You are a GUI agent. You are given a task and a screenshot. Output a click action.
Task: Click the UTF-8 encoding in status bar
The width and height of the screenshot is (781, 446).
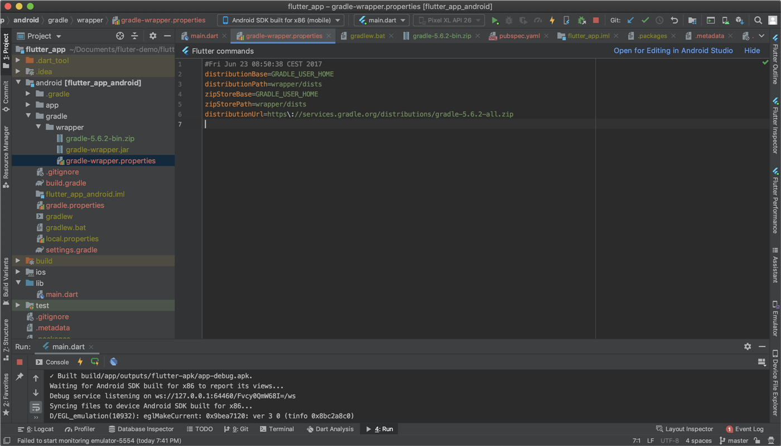click(x=669, y=440)
